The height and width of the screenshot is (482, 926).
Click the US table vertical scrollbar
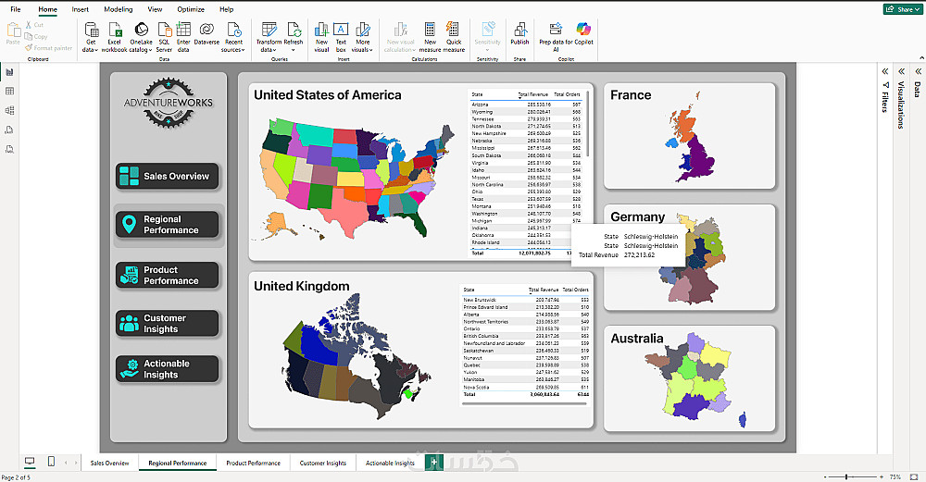click(588, 124)
